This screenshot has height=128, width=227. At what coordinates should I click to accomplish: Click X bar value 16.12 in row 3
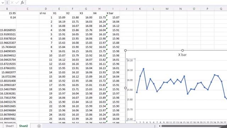pos(113,26)
